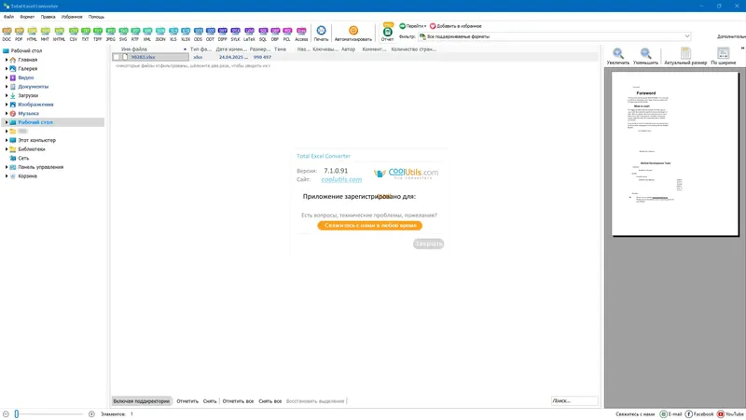Open Автоматизировать automation tool

353,34
